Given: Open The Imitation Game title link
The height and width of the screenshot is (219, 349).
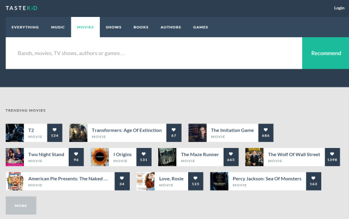Looking at the screenshot, I should (x=232, y=130).
